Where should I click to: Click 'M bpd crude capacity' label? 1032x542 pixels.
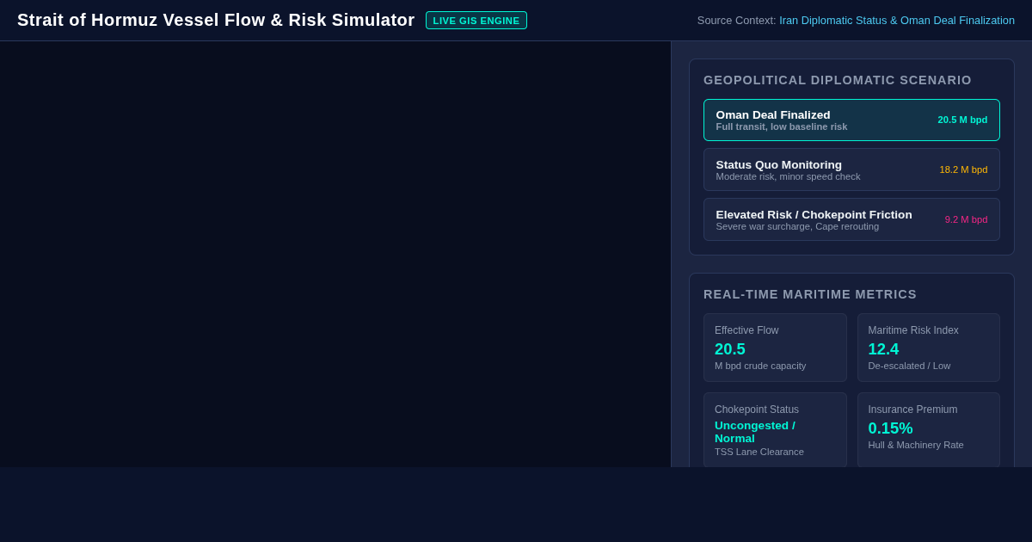(x=760, y=366)
